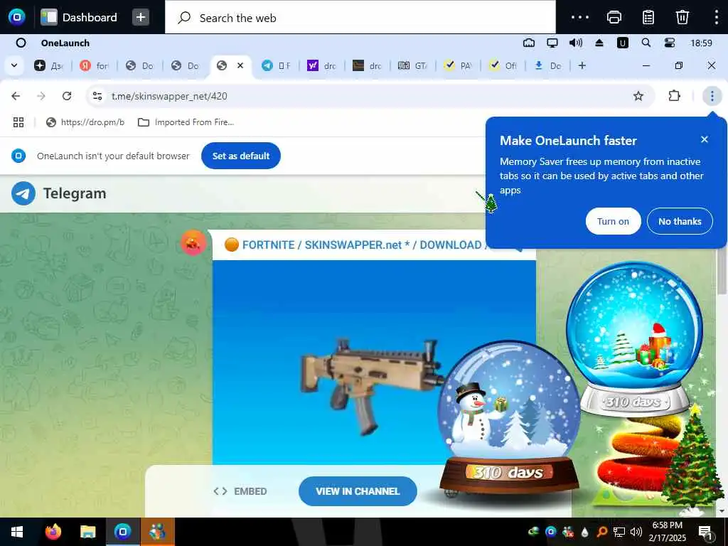Click the magnifier icon in OneLaunch bar
The height and width of the screenshot is (546, 728).
point(646,43)
